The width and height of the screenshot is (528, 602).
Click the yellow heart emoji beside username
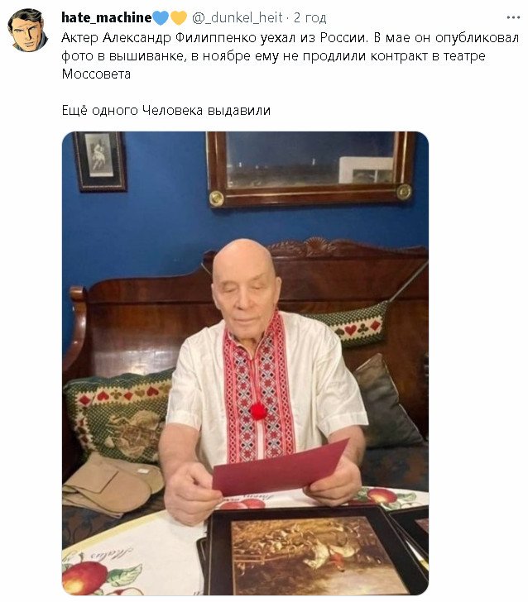pos(178,17)
